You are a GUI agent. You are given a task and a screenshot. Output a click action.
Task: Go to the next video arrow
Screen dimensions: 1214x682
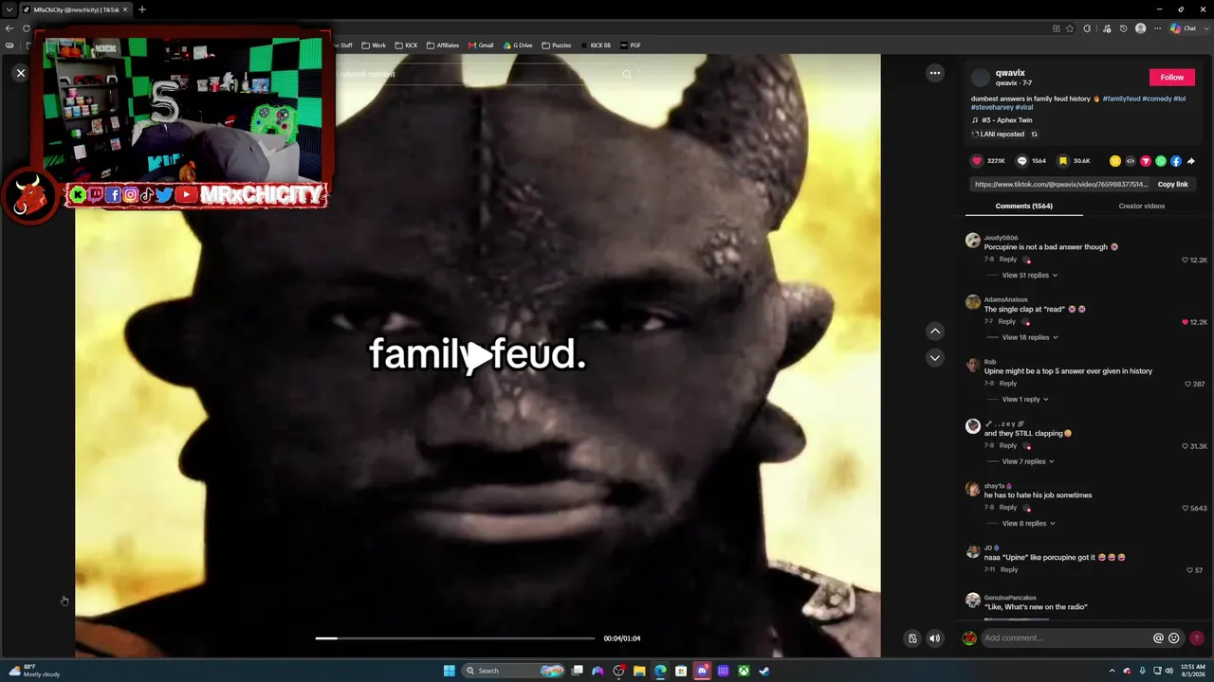pos(935,357)
